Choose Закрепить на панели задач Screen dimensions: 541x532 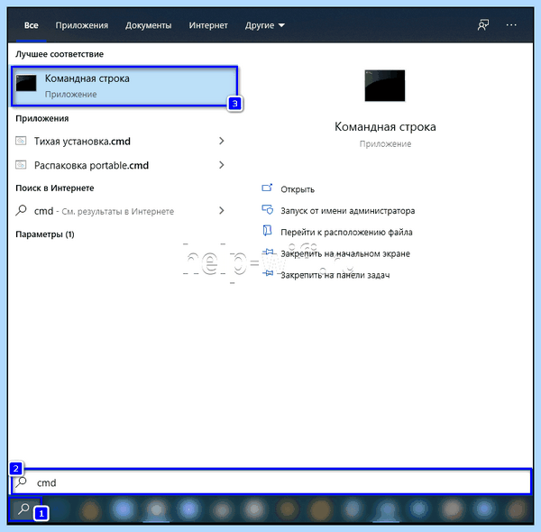tap(335, 275)
